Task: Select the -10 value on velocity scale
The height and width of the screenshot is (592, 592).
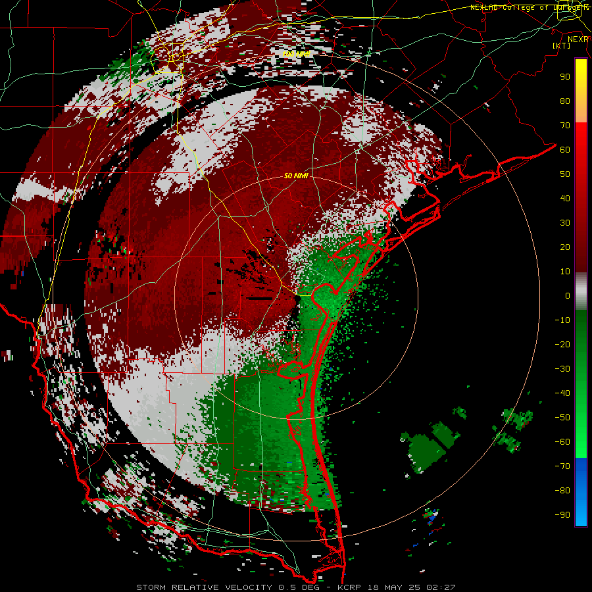Action: click(562, 320)
